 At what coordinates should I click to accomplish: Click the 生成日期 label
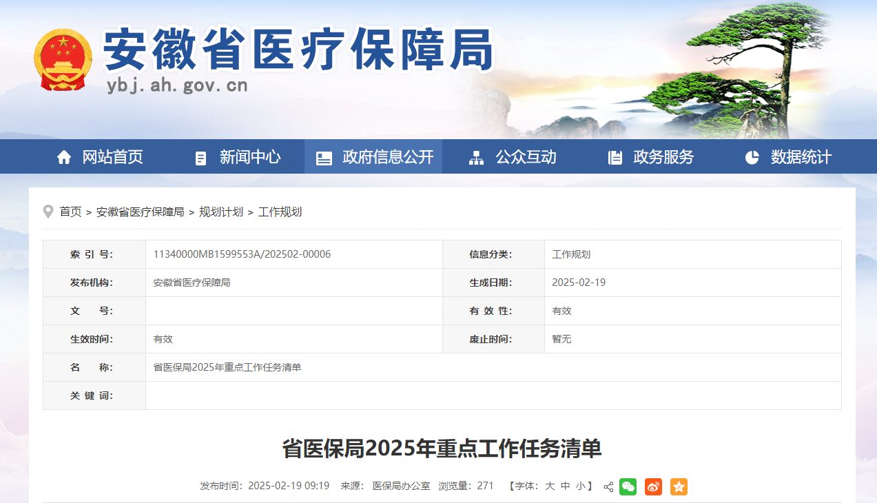click(x=491, y=283)
